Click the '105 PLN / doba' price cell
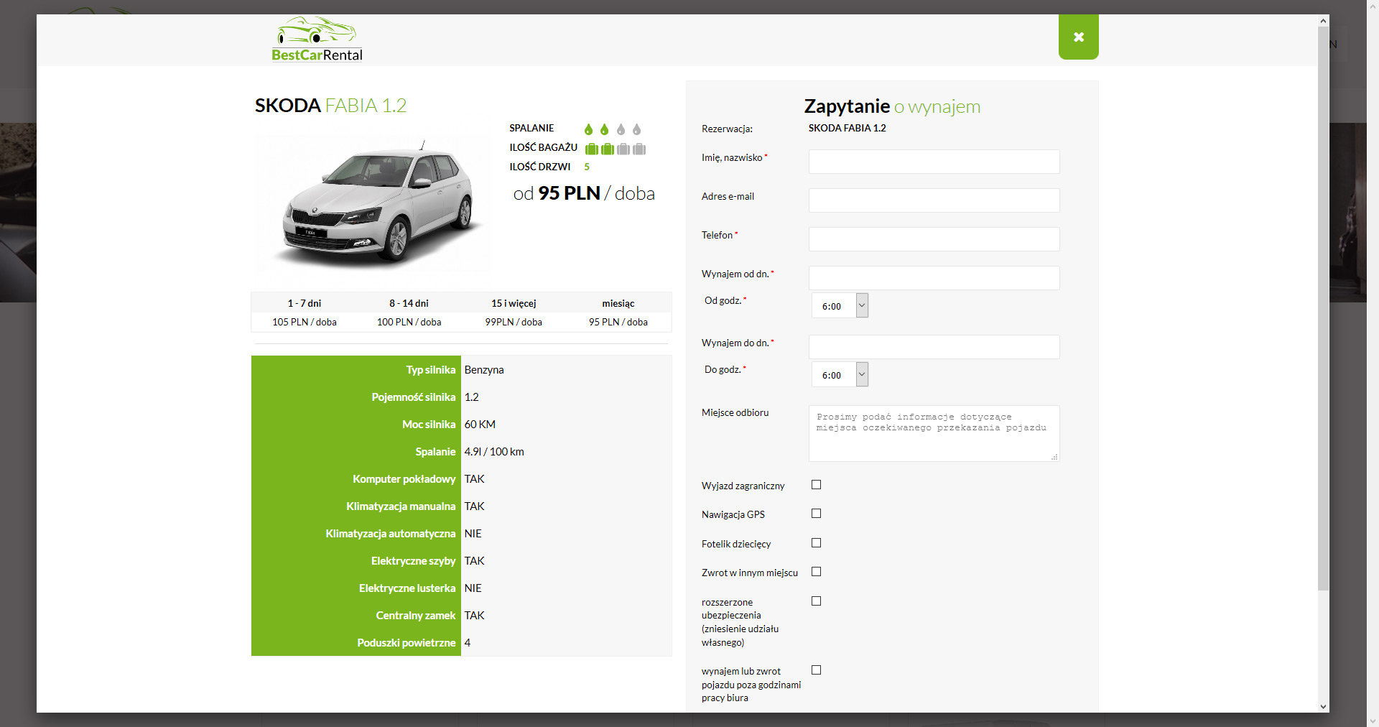The image size is (1379, 727). [305, 322]
